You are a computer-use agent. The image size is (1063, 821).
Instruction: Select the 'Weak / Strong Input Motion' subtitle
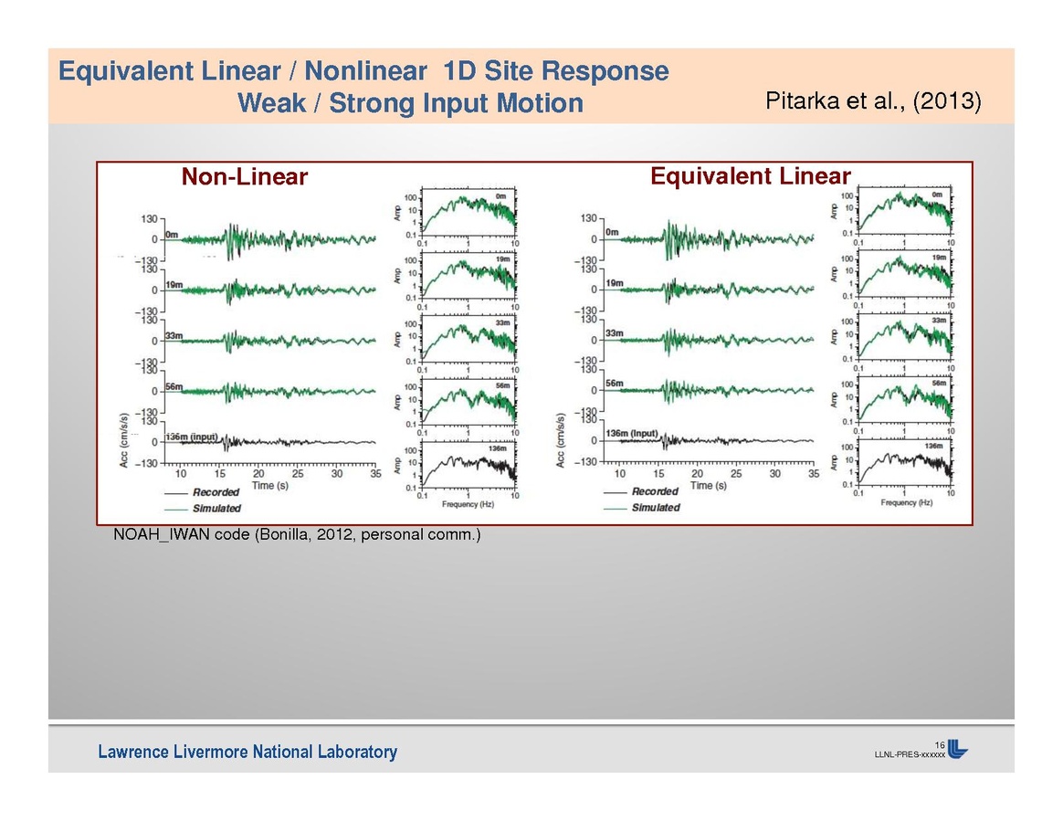click(x=410, y=103)
